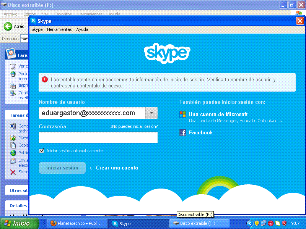
Task: Follow the "Crear una cuenta" link
Action: coord(117,168)
